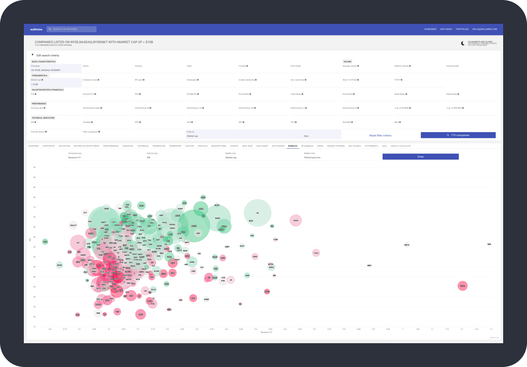The height and width of the screenshot is (367, 527).
Task: Click the PEG help icon
Action: [140, 94]
